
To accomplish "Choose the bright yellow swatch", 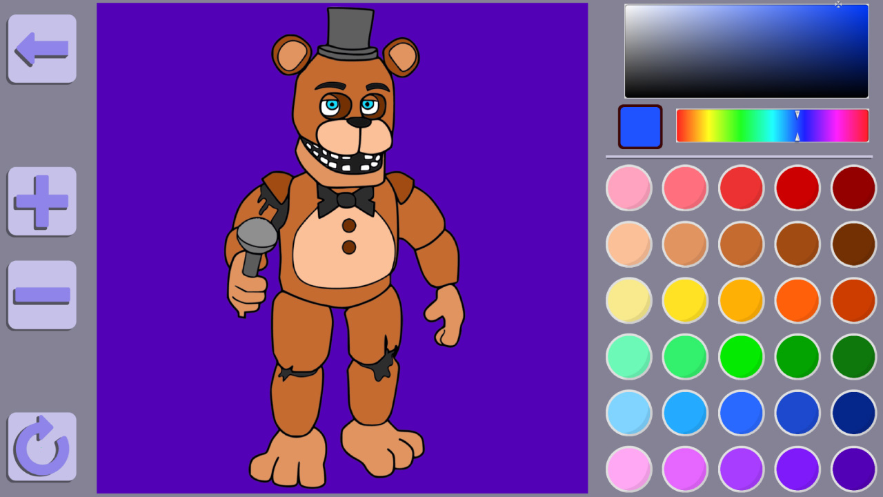I will pyautogui.click(x=685, y=300).
